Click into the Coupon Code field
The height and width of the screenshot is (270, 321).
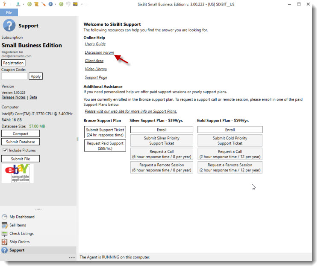coord(15,76)
